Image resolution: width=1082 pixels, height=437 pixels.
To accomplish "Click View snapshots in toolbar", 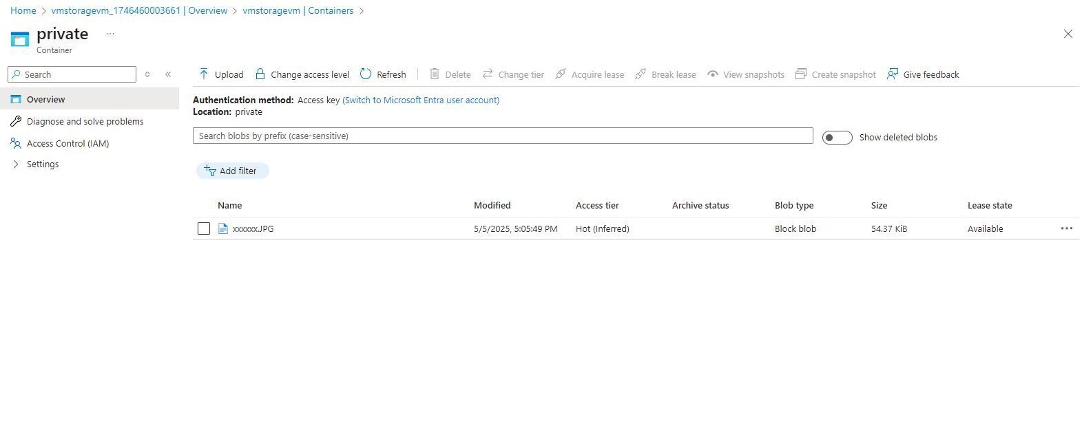I will click(746, 74).
